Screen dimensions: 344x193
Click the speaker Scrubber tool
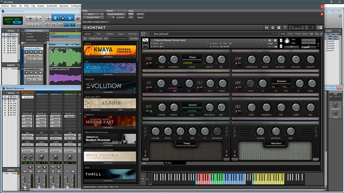coord(78,18)
